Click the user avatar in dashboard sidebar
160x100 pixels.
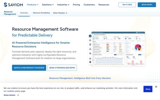90,62
